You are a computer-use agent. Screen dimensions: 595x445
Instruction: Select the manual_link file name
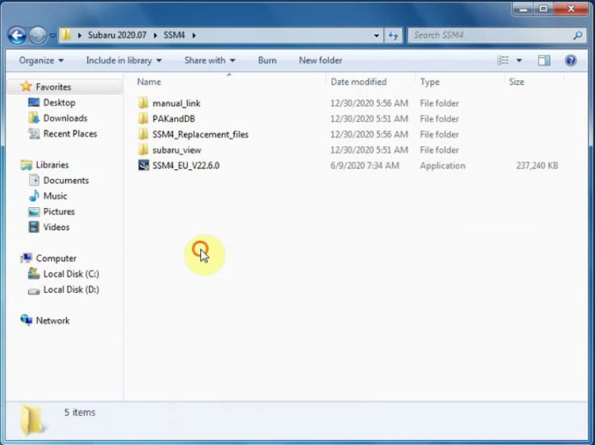click(x=176, y=103)
